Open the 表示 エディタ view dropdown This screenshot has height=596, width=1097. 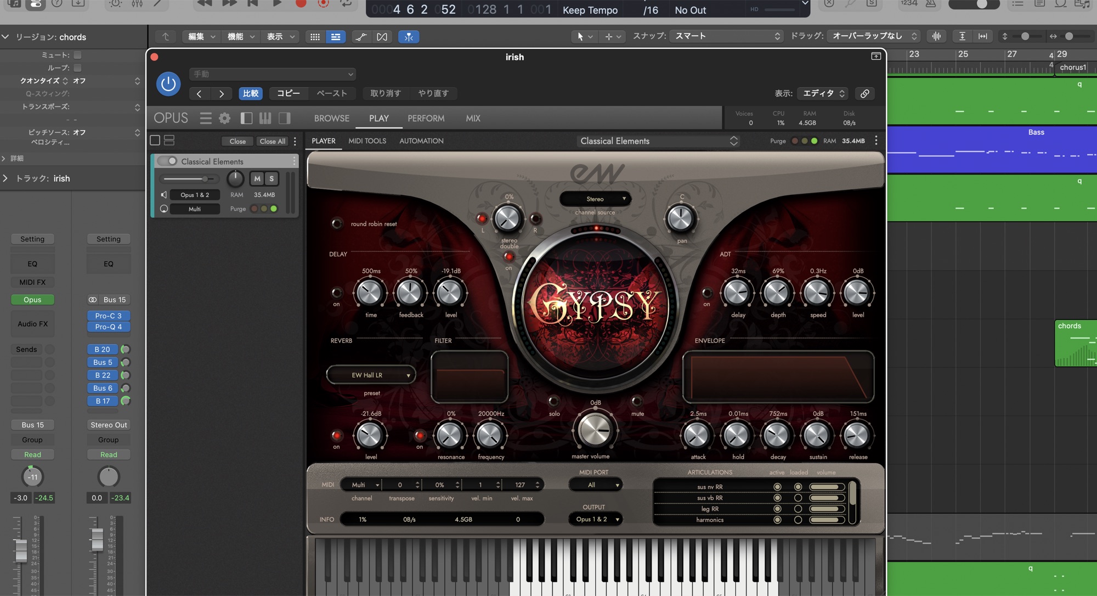pyautogui.click(x=824, y=93)
